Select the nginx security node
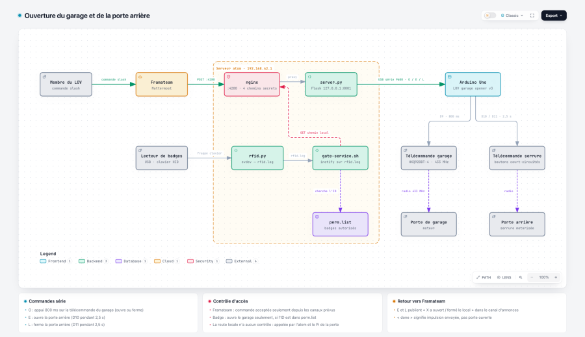The image size is (585, 337). [x=252, y=84]
